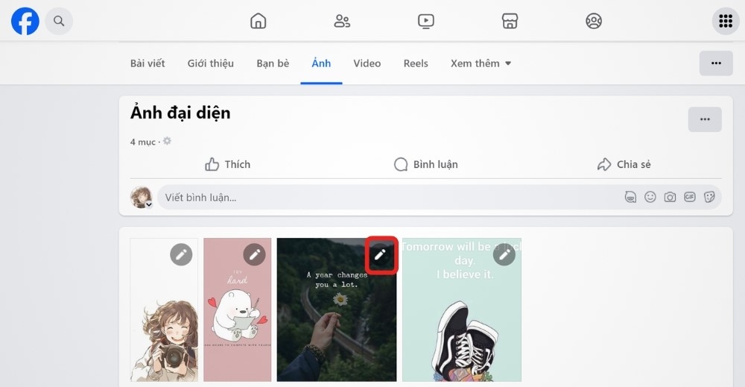This screenshot has height=387, width=745.
Task: Open the pink polar bear thumbnail
Action: pos(238,310)
